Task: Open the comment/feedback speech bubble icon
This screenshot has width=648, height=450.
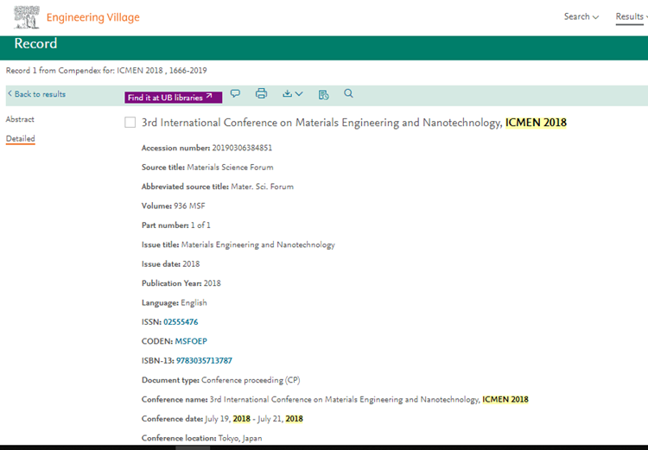Action: point(235,93)
